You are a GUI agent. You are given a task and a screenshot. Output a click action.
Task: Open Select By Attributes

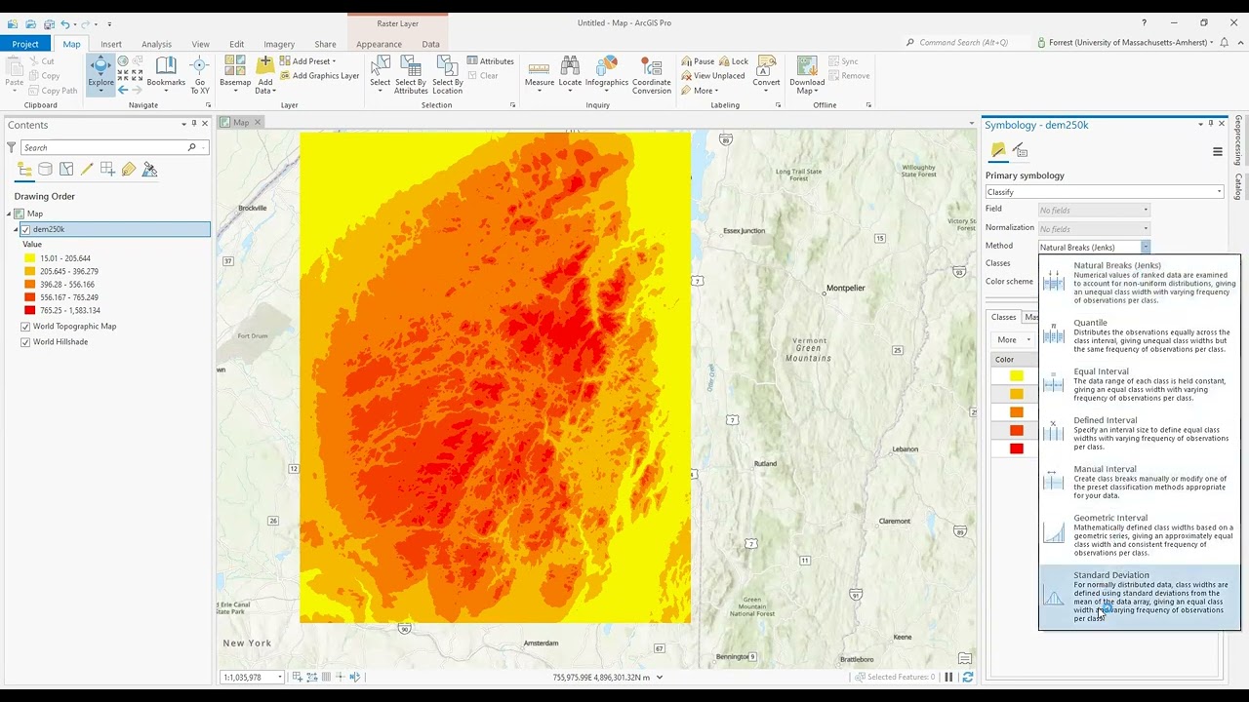tap(411, 74)
